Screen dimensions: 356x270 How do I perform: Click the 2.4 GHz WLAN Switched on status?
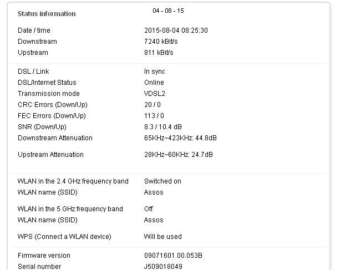pyautogui.click(x=162, y=181)
